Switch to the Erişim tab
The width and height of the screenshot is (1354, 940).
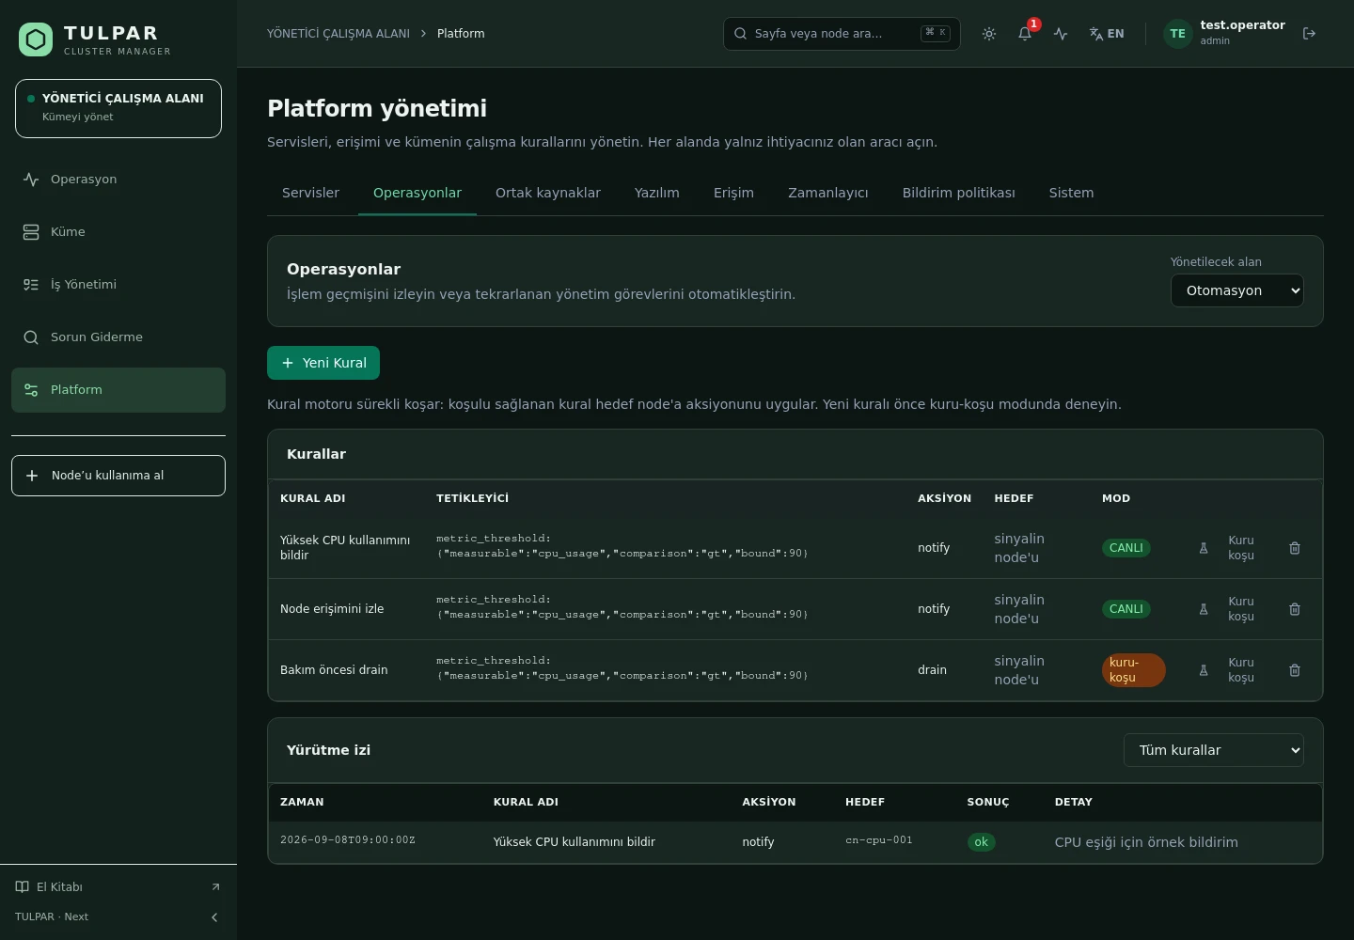point(733,193)
